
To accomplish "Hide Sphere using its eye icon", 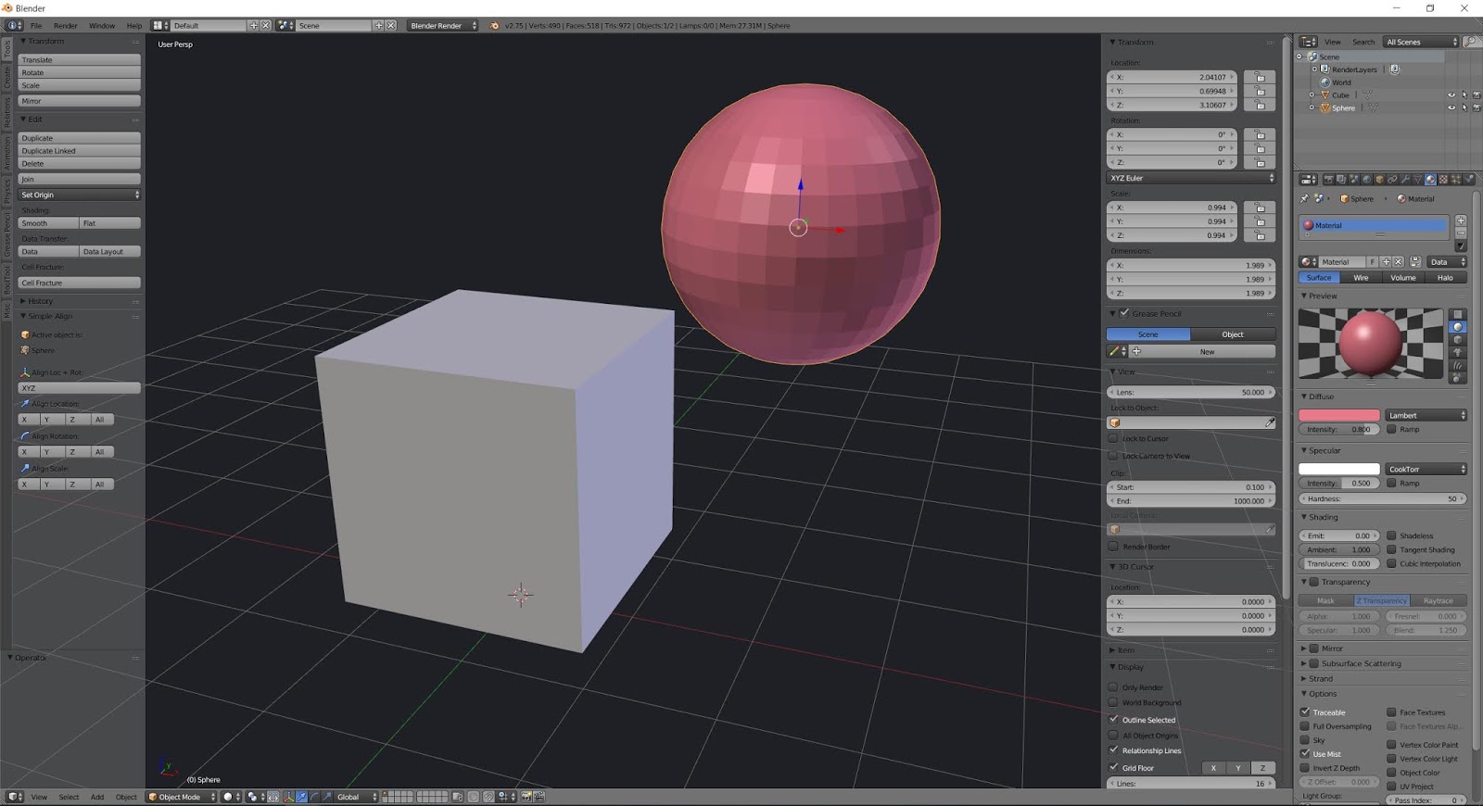I will click(1451, 108).
